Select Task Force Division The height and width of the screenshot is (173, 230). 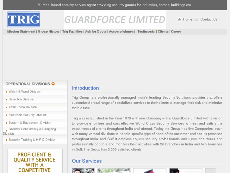[x=22, y=107]
